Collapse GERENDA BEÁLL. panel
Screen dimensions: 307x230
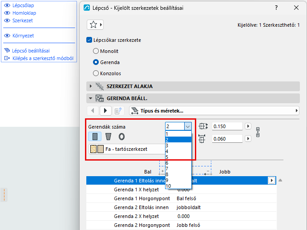tap(90, 98)
